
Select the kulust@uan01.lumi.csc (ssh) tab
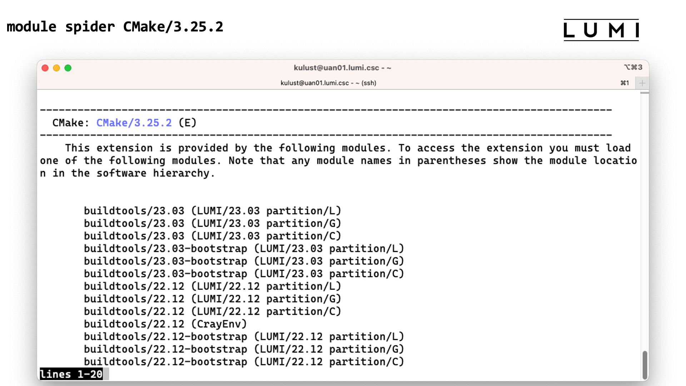(x=328, y=83)
